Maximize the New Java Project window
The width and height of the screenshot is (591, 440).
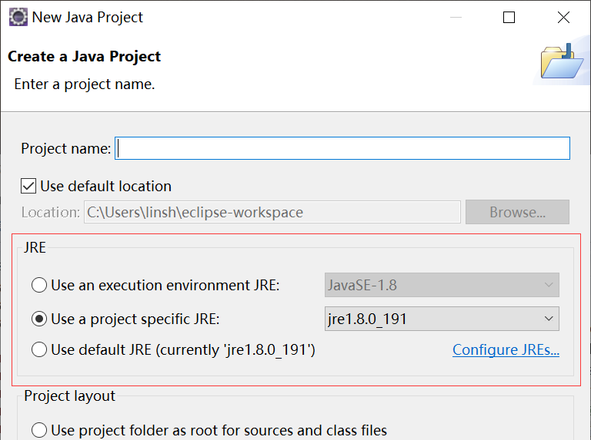point(509,18)
